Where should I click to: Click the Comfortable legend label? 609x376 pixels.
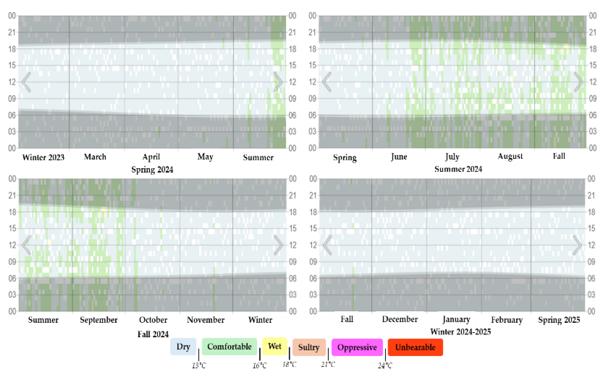[230, 347]
